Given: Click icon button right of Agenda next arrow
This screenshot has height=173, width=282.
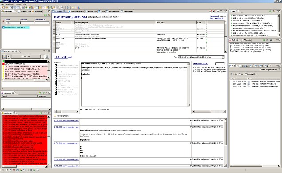Looking at the screenshot, I should tap(47, 57).
